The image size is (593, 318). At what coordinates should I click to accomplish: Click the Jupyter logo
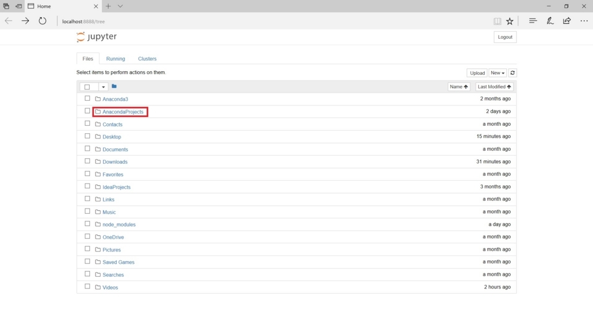[97, 36]
